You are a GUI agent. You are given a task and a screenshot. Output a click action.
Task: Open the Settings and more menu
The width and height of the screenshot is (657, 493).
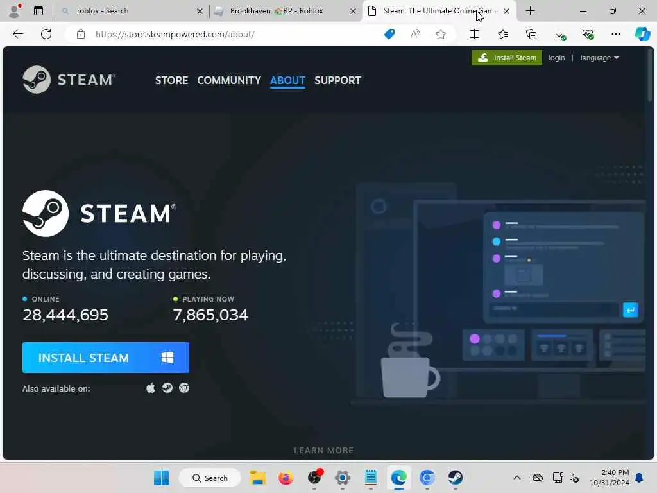click(615, 34)
